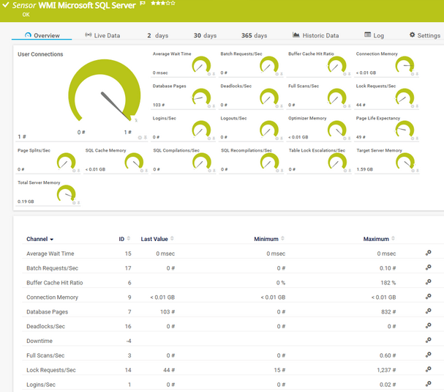This screenshot has width=444, height=392.
Task: Sort table by Last Value column
Action: [157, 239]
